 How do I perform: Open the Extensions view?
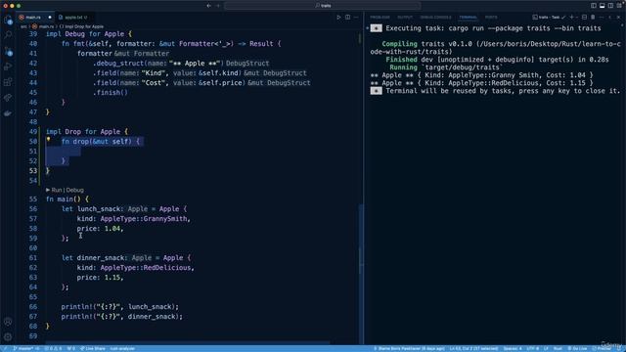click(x=8, y=82)
